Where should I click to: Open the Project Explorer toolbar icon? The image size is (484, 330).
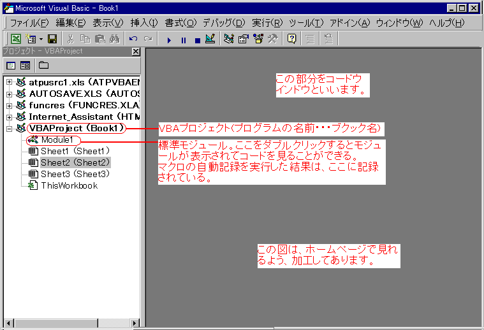230,39
